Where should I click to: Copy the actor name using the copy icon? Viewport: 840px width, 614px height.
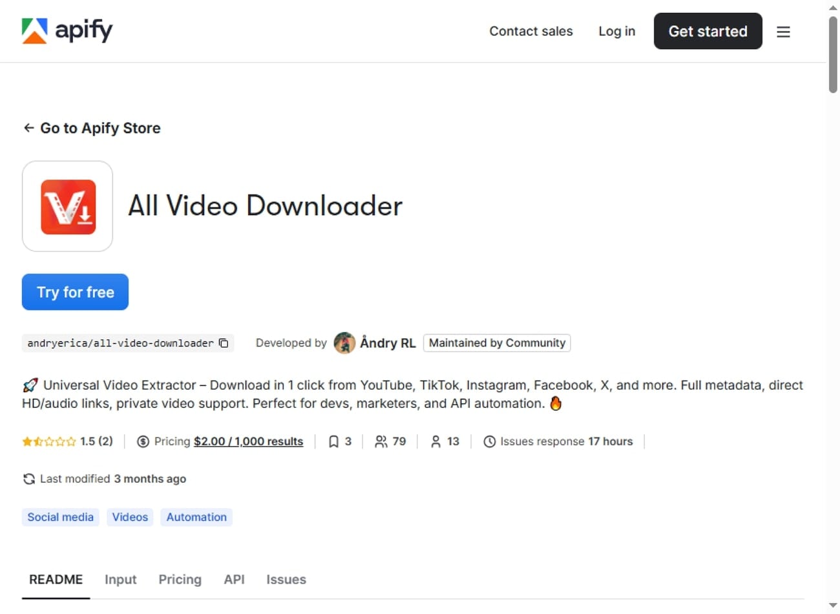click(223, 343)
